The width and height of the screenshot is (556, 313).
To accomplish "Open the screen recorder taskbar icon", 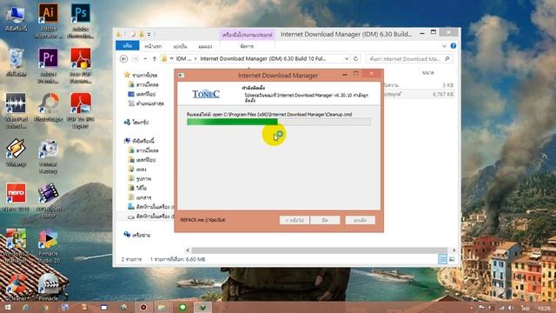I will point(143,307).
